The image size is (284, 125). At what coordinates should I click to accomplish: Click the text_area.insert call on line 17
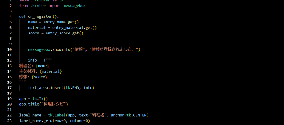[45, 88]
